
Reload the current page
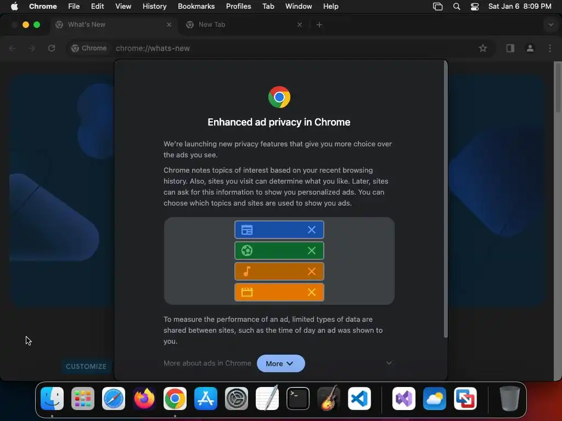point(52,48)
